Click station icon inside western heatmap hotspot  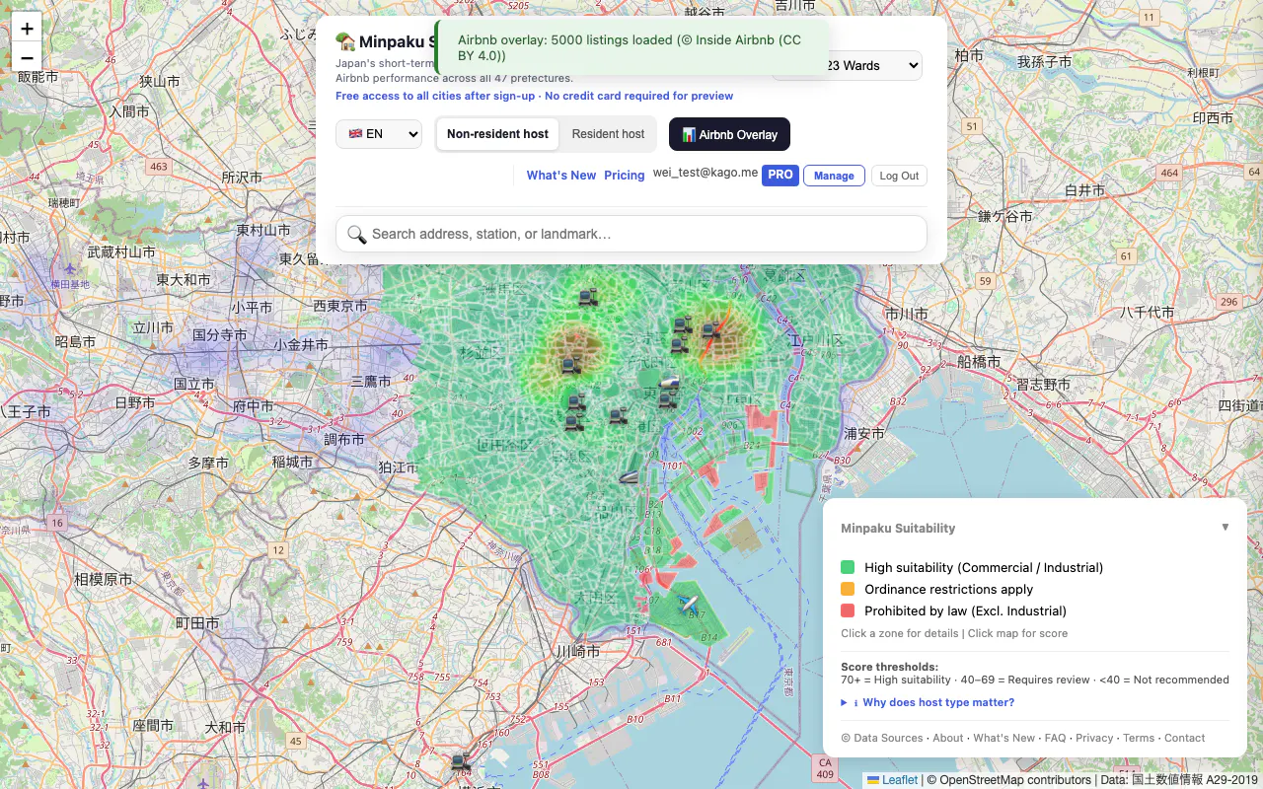[x=570, y=366]
